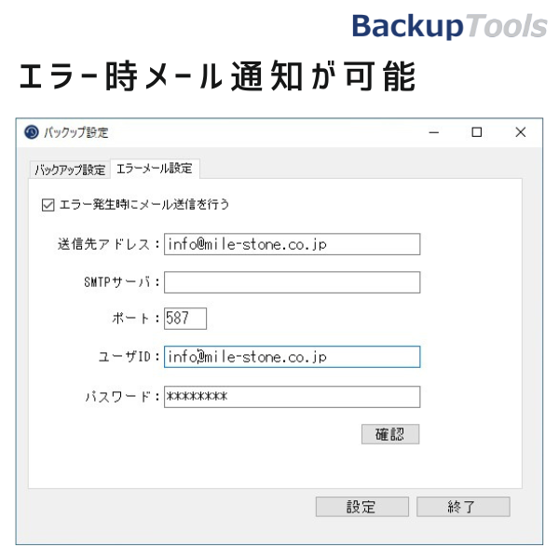559x559 pixels.
Task: Click the BackupTools logo
Action: click(449, 26)
